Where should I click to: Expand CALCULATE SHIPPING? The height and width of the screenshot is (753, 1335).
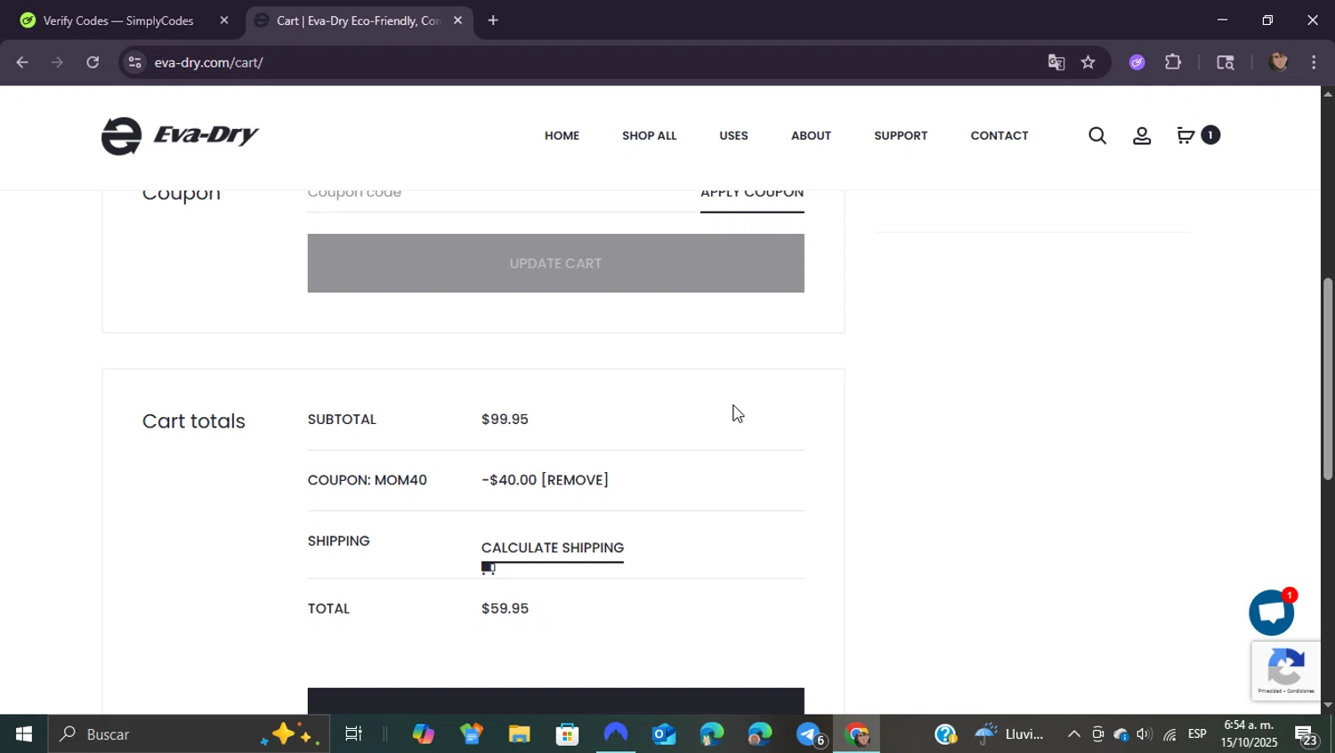553,548
